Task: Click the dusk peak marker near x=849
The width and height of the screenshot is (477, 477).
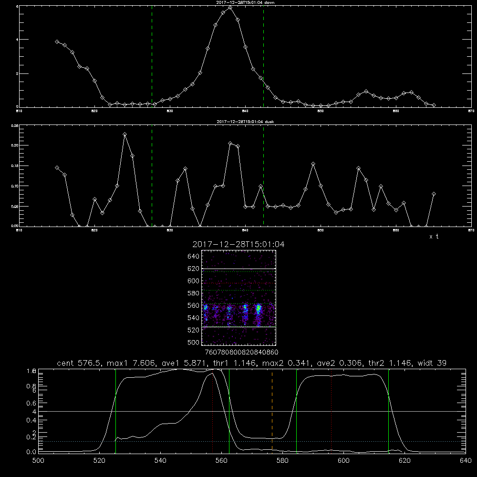Action: [x=313, y=164]
